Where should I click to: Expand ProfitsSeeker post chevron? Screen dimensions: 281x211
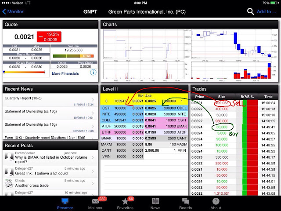93,157
